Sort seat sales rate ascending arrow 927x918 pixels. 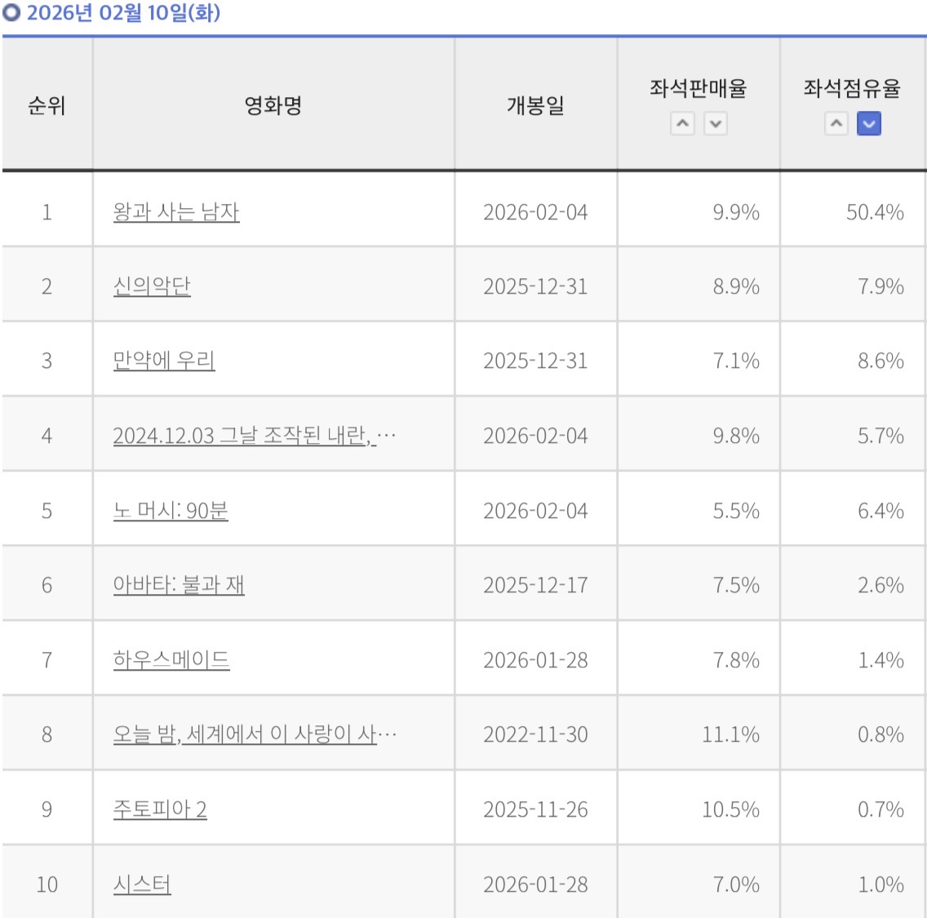682,124
